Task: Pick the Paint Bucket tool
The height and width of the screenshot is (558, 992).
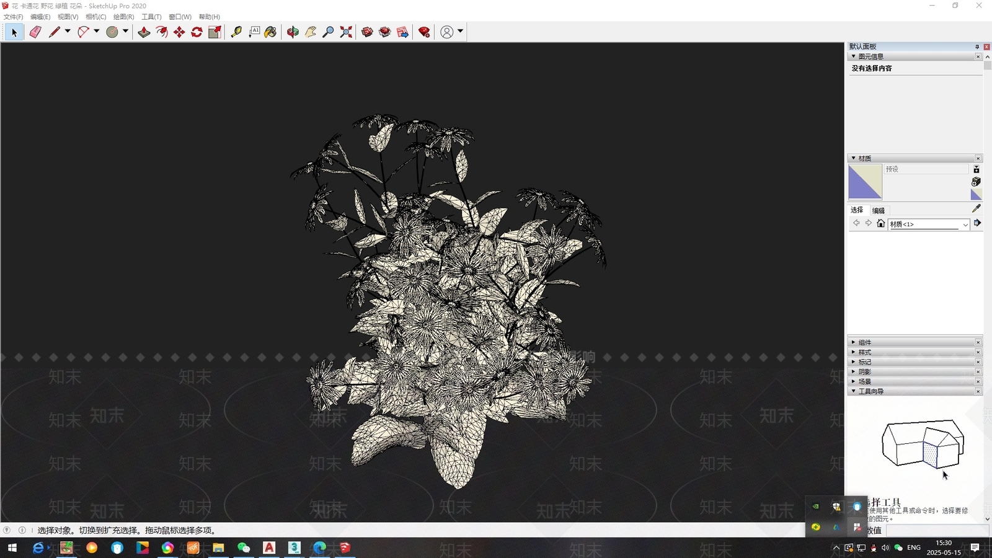Action: point(271,32)
